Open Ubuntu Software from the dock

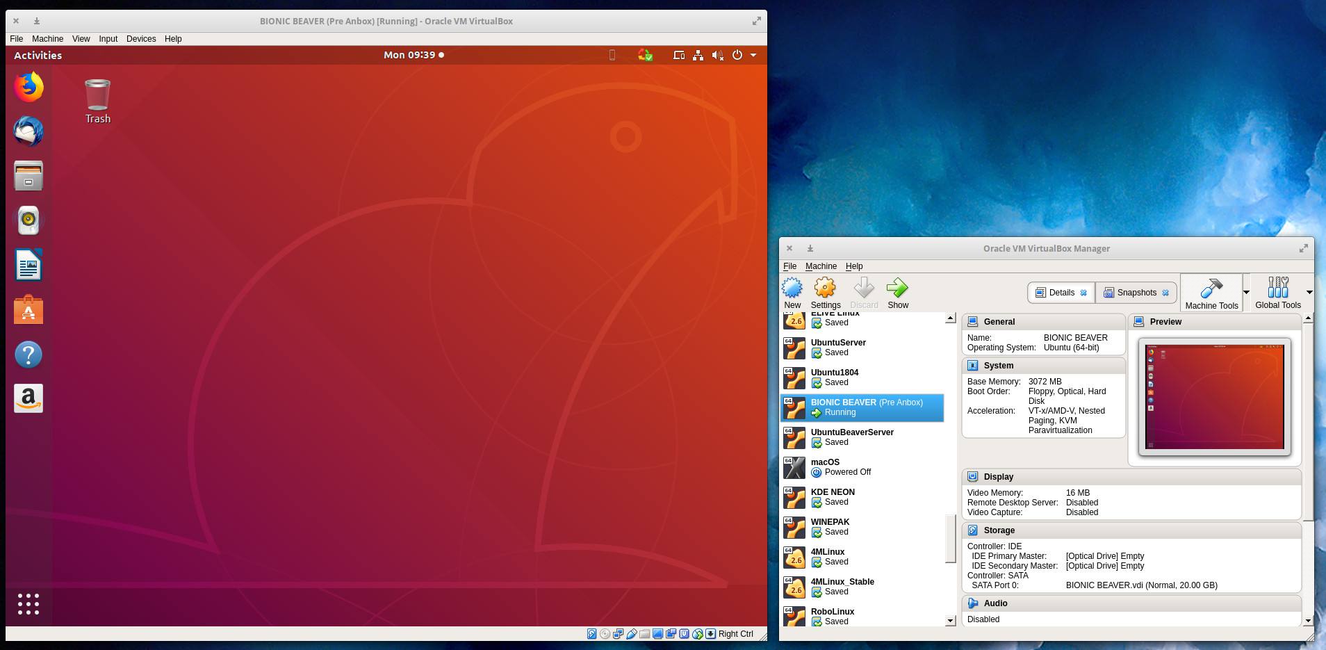tap(28, 309)
